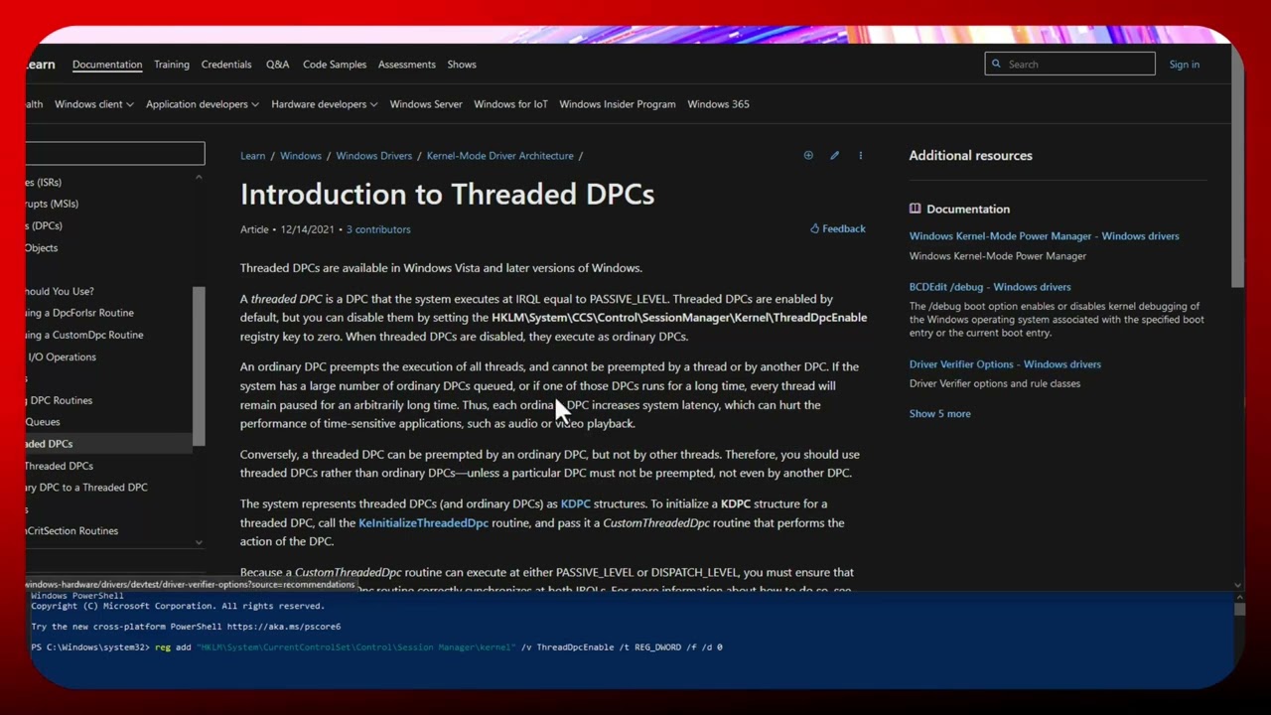
Task: Click the sidebar scrollbar thumb
Action: coord(199,365)
